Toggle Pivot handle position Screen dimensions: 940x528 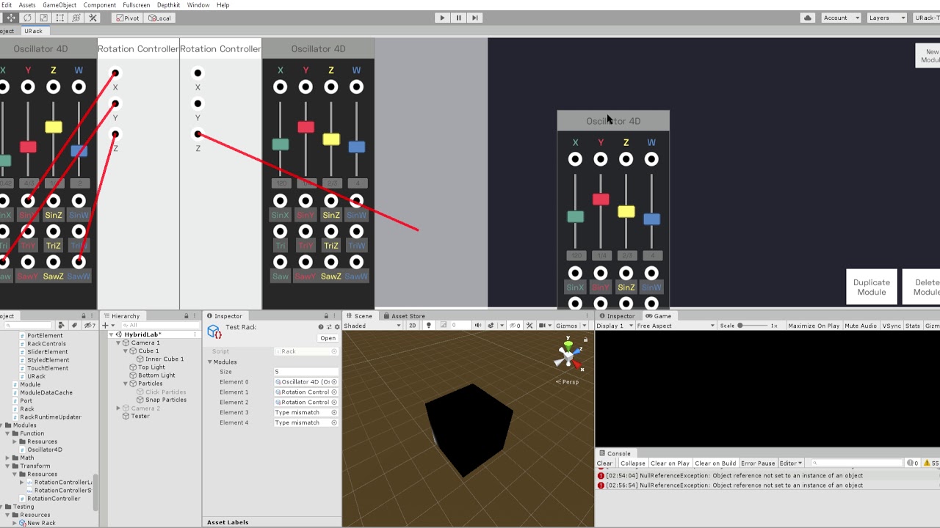(x=129, y=18)
